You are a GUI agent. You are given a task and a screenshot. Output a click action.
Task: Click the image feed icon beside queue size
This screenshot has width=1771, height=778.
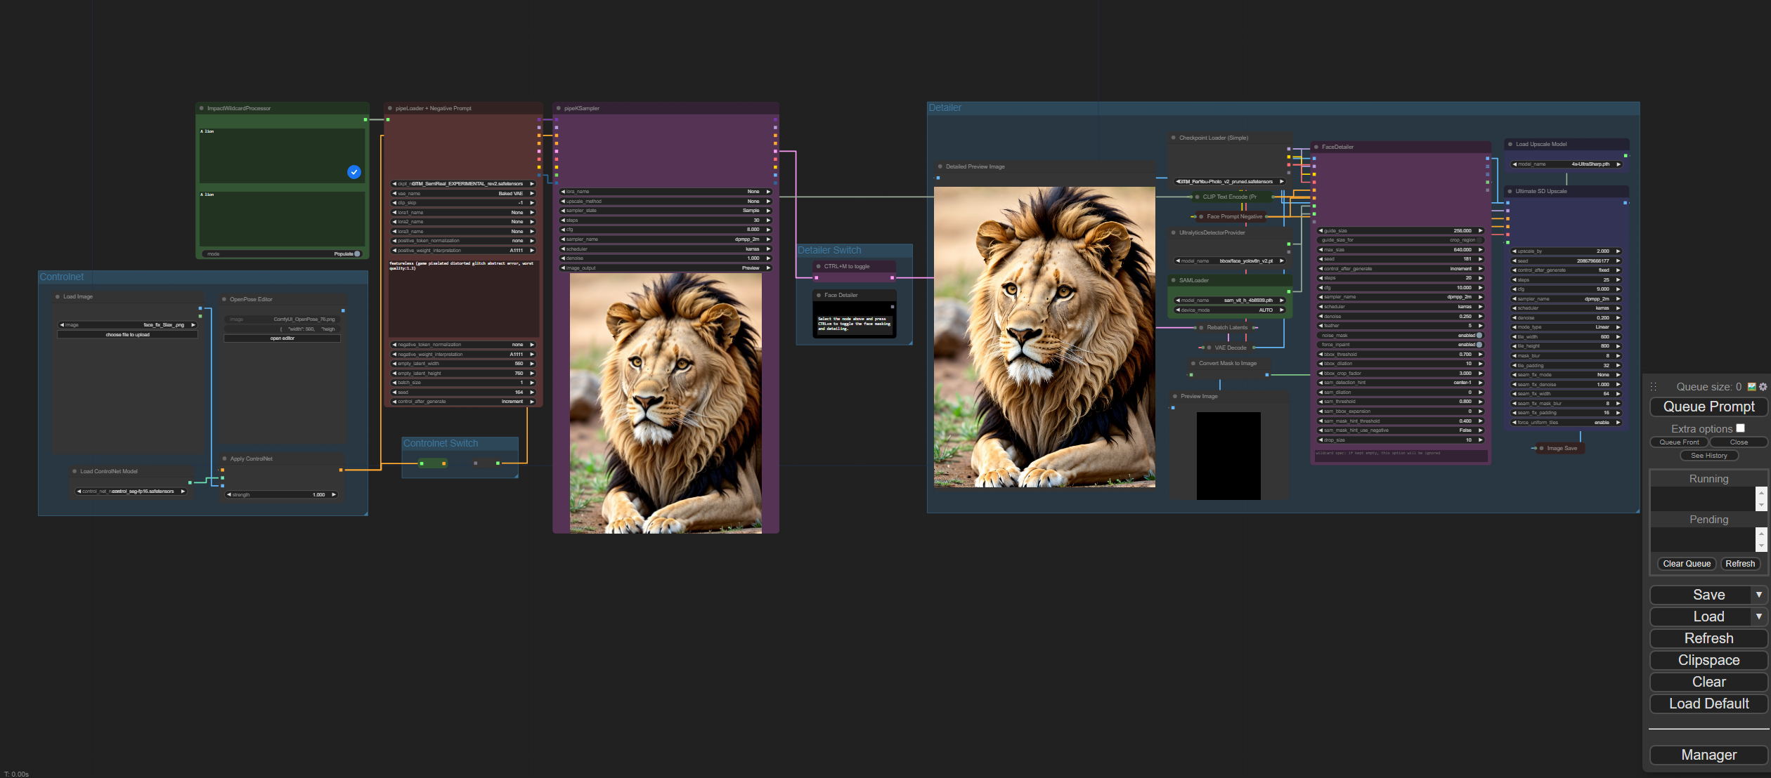point(1751,387)
